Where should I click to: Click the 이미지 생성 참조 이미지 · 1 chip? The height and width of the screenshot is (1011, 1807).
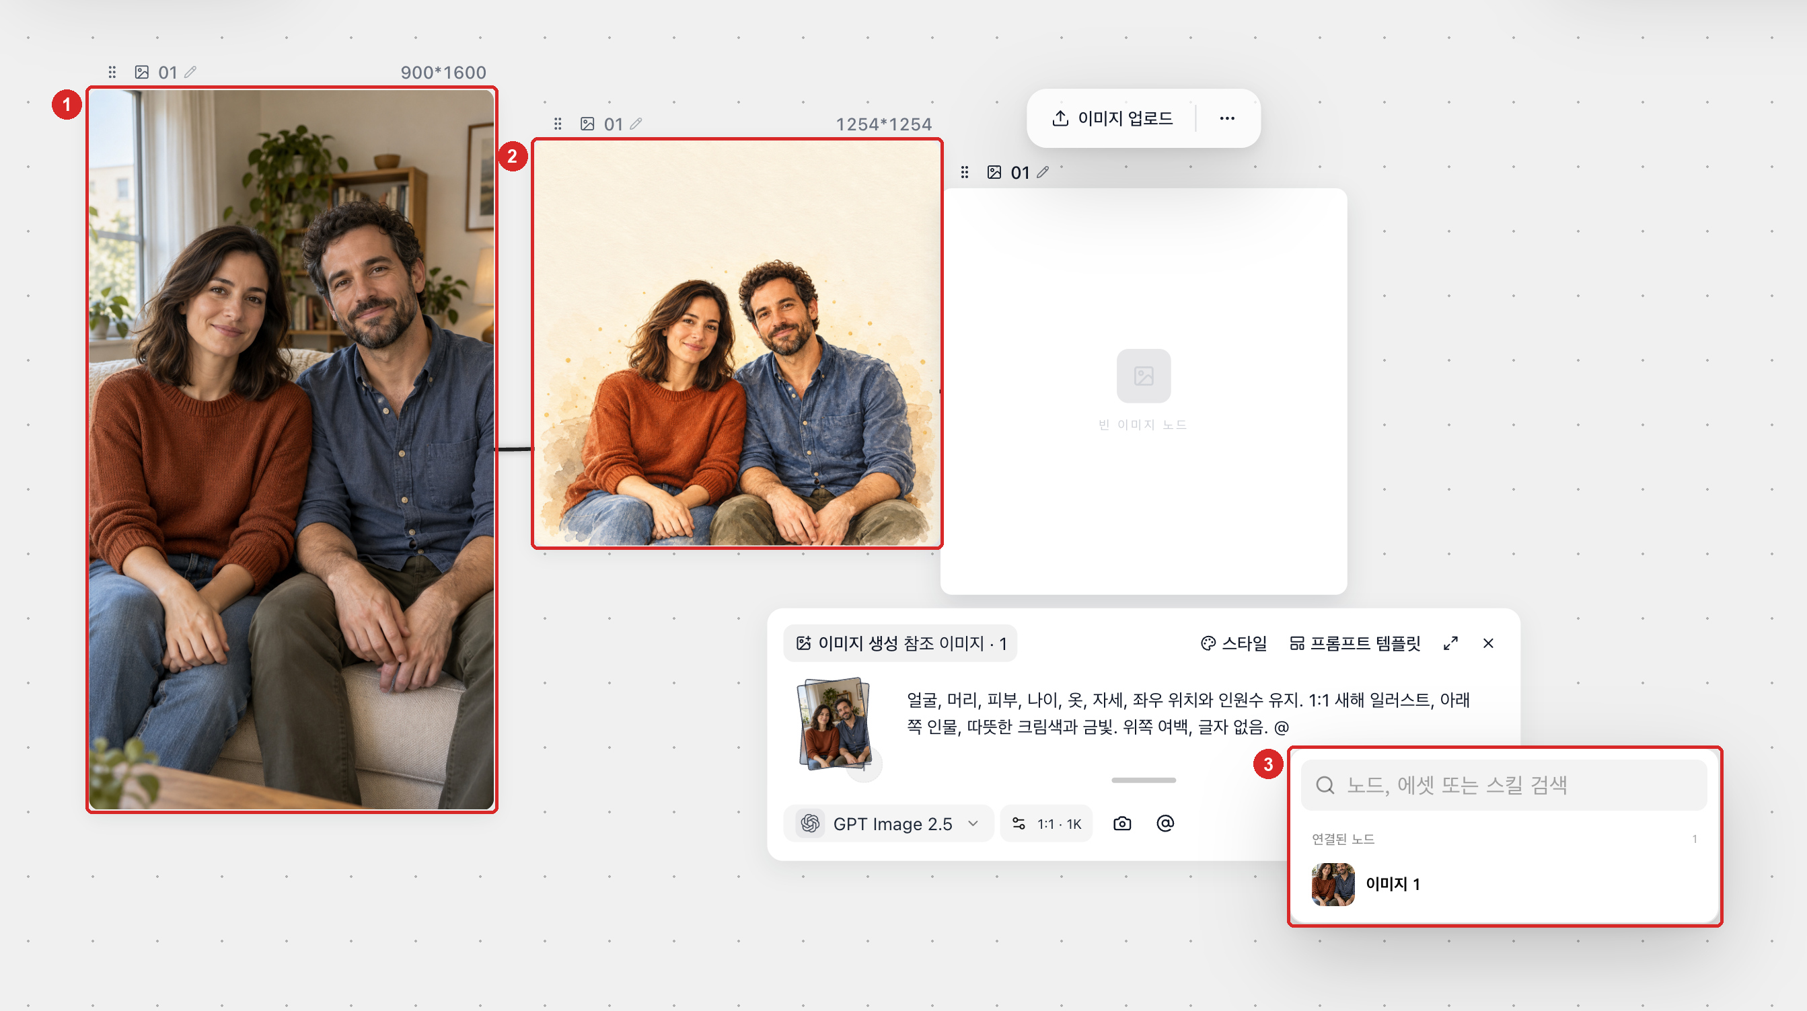coord(901,643)
